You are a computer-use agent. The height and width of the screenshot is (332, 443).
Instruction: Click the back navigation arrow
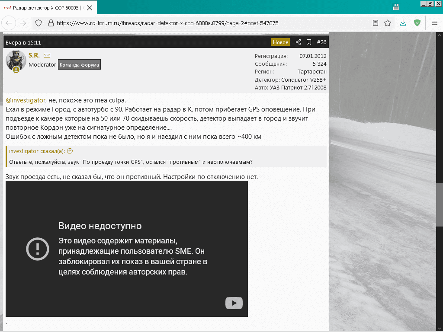tap(10, 23)
